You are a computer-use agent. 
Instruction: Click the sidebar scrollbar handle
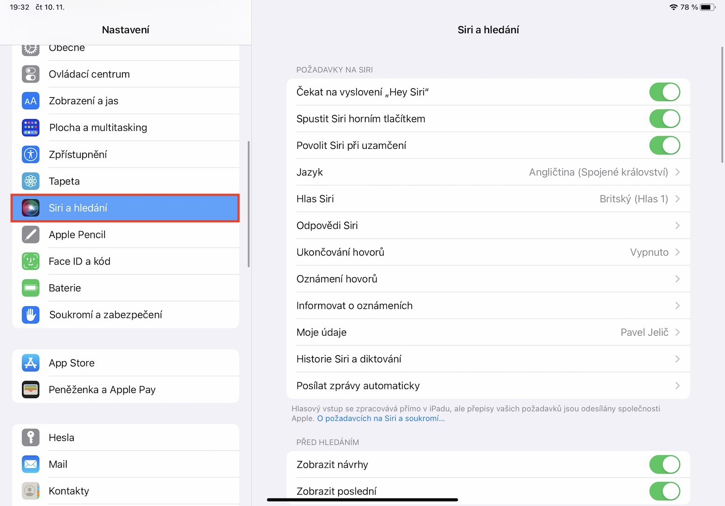coord(249,204)
